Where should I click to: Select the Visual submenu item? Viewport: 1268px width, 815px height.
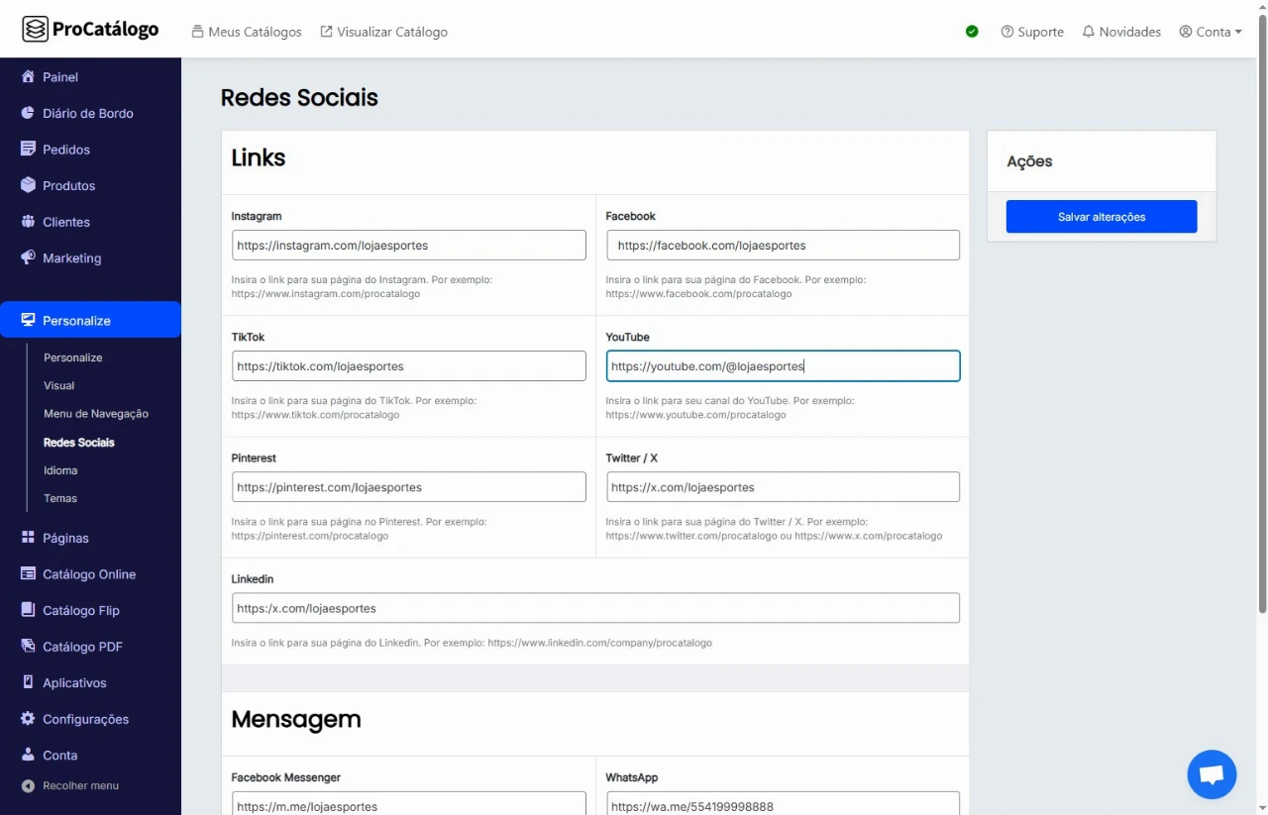pyautogui.click(x=59, y=385)
